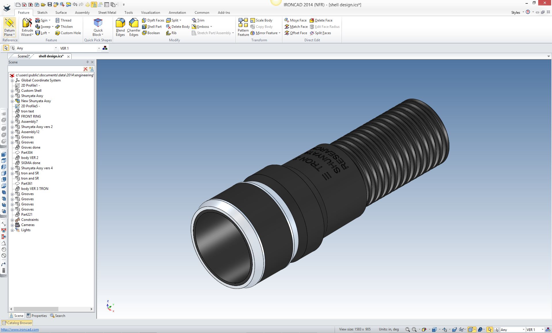This screenshot has height=333, width=552.
Task: Open Quick Block shapes
Action: [98, 27]
